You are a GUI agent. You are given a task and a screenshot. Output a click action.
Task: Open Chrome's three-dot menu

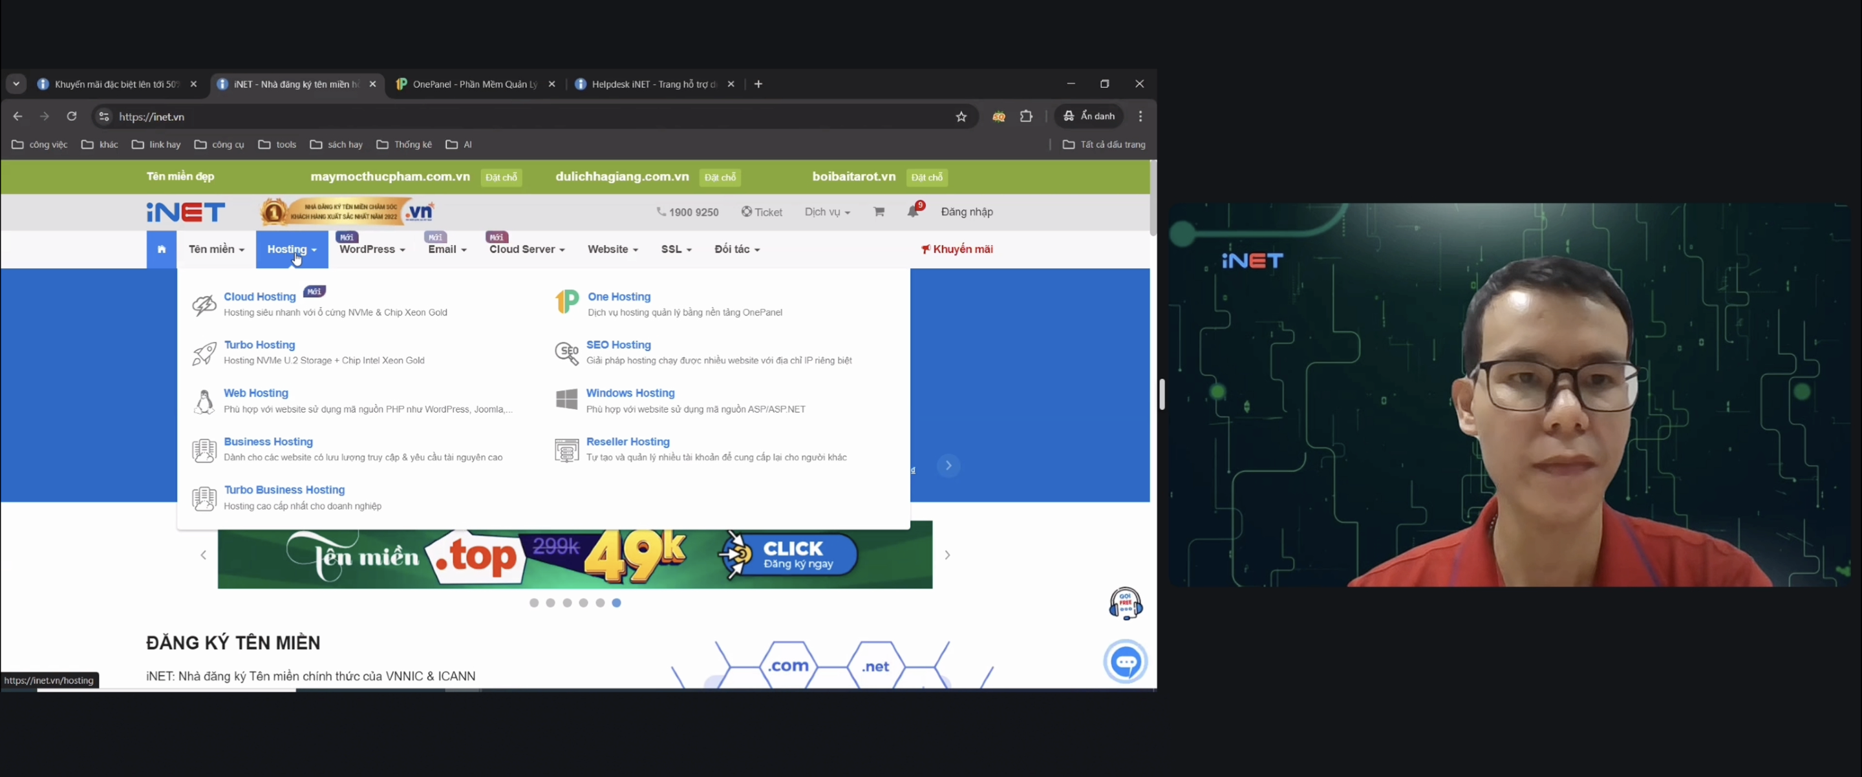(x=1140, y=116)
